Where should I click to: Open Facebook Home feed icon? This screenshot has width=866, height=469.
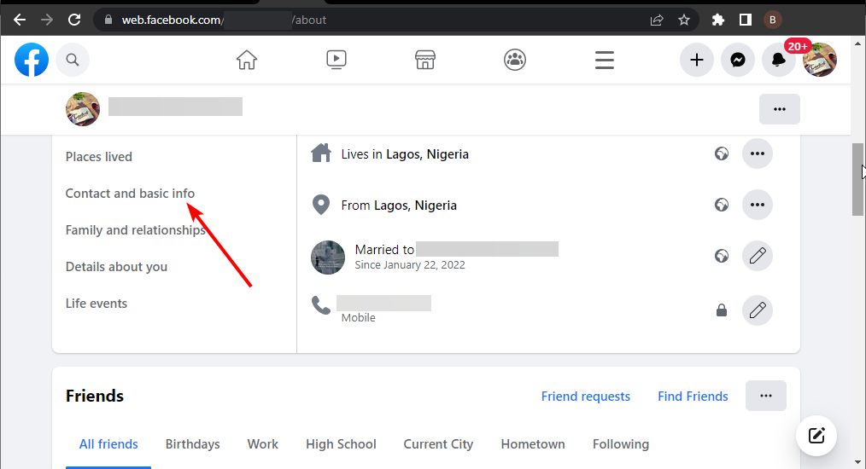[x=246, y=60]
